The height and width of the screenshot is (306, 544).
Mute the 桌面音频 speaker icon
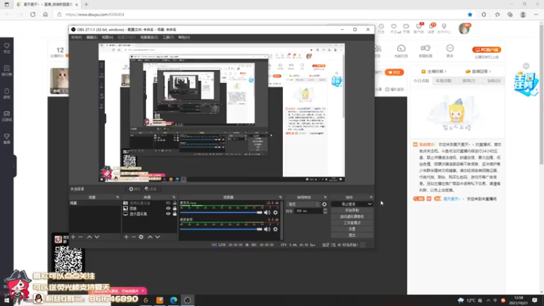267,229
